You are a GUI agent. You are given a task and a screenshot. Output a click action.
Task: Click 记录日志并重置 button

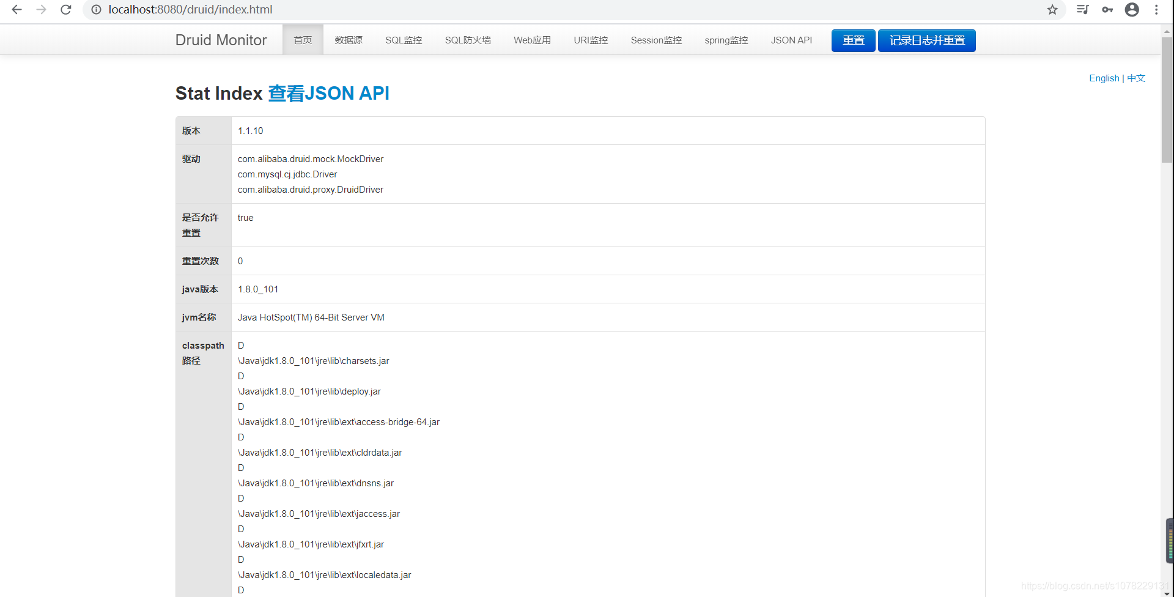coord(926,40)
